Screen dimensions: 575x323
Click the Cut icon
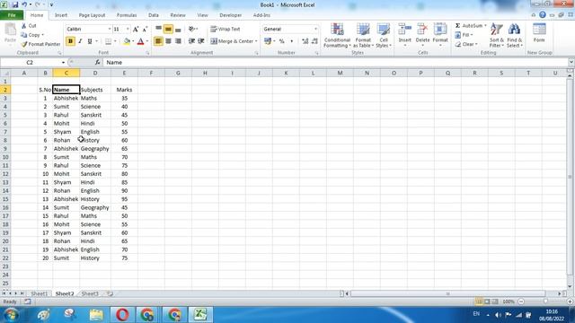[24, 26]
